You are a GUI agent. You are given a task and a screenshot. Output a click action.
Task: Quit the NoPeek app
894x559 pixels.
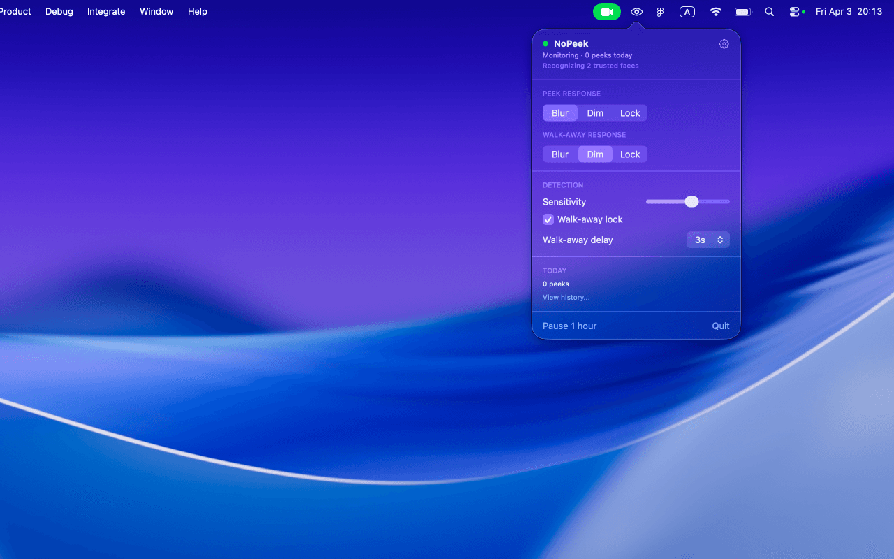(720, 326)
